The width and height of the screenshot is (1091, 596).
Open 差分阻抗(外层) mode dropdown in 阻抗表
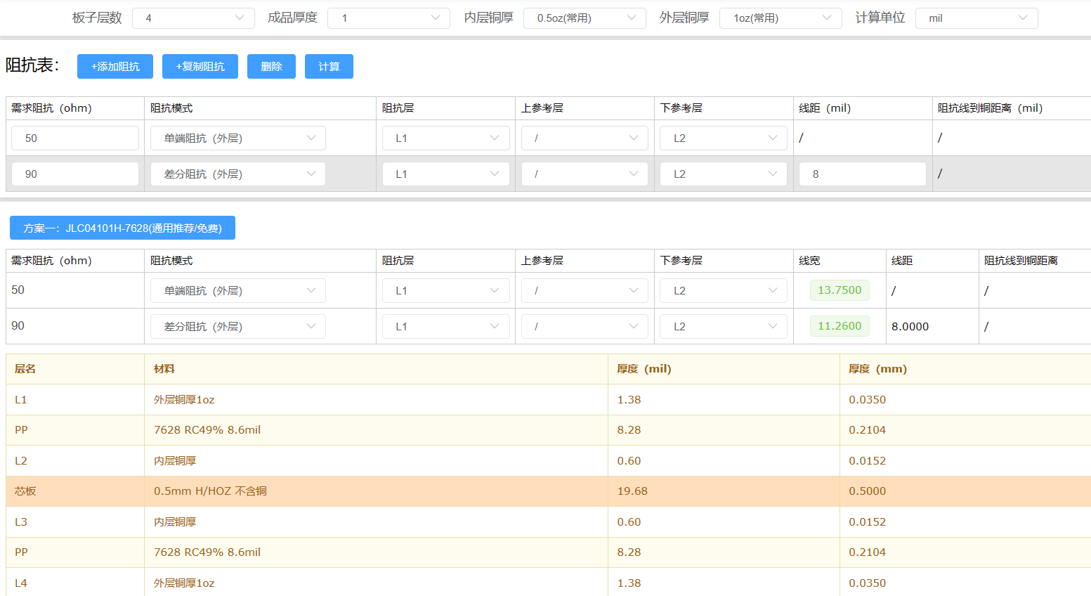(238, 174)
